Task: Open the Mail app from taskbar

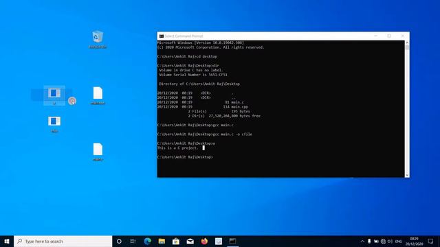Action: [x=190, y=241]
